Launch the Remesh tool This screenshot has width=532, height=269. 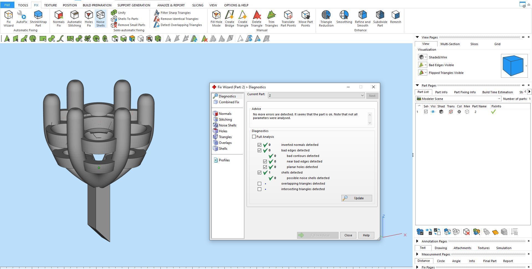click(x=396, y=17)
